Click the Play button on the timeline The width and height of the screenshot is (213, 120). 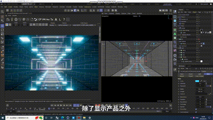(x=61, y=105)
